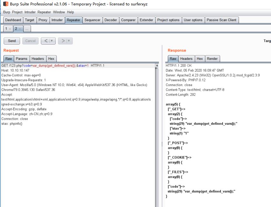Image resolution: width=271 pixels, height=207 pixels.
Task: Click the Accept-Encoding: gzip, deflate line
Action: (x=24, y=109)
